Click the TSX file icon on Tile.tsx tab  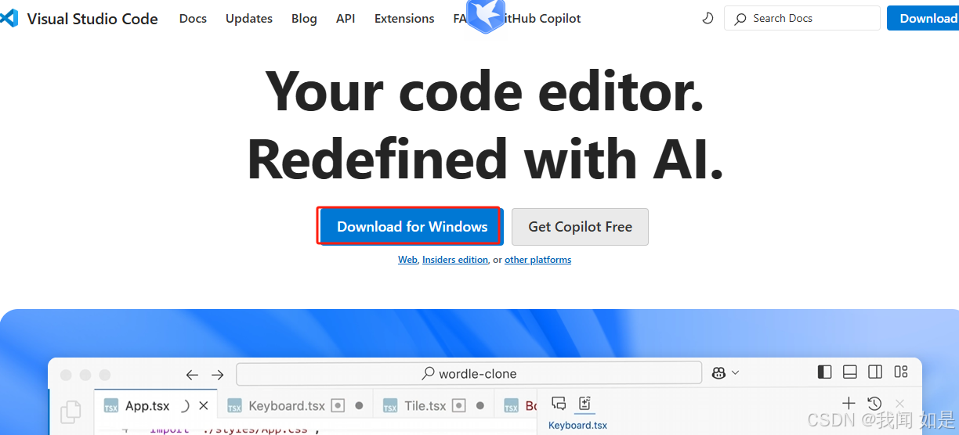click(390, 405)
